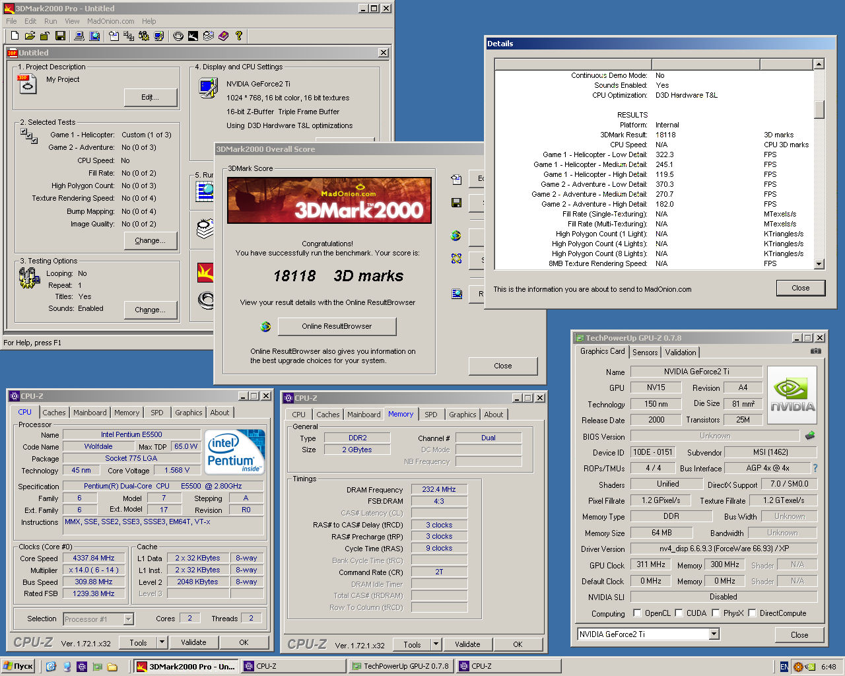Open Caches tab in CPU-Z Memory window
845x676 pixels.
[327, 415]
